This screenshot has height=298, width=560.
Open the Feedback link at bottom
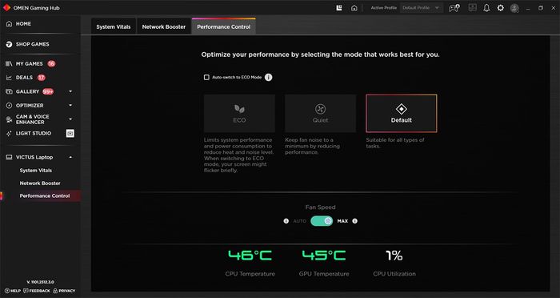(x=37, y=291)
